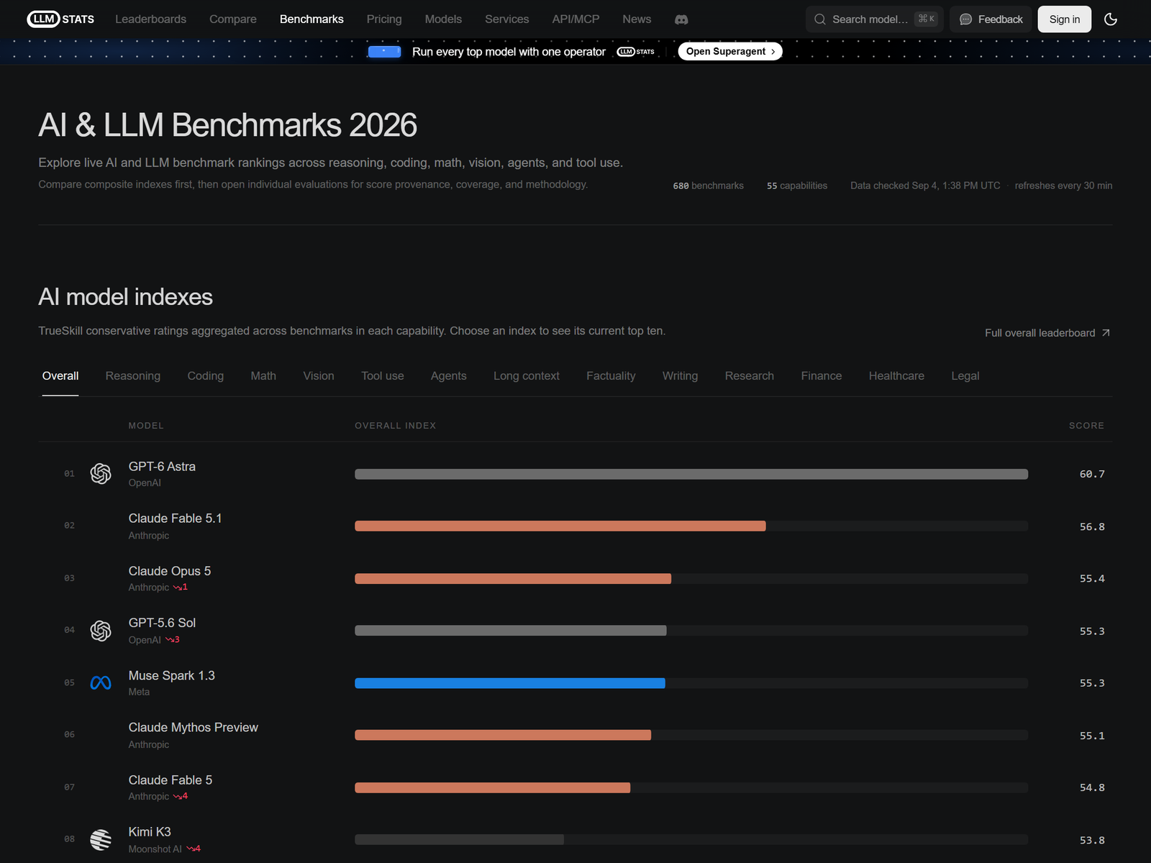Switch to the Writing tab

point(681,376)
